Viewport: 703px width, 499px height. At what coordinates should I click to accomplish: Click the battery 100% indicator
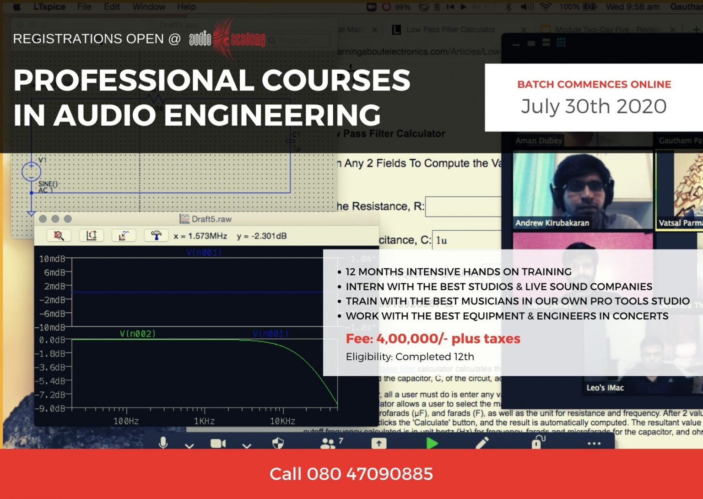click(x=579, y=7)
